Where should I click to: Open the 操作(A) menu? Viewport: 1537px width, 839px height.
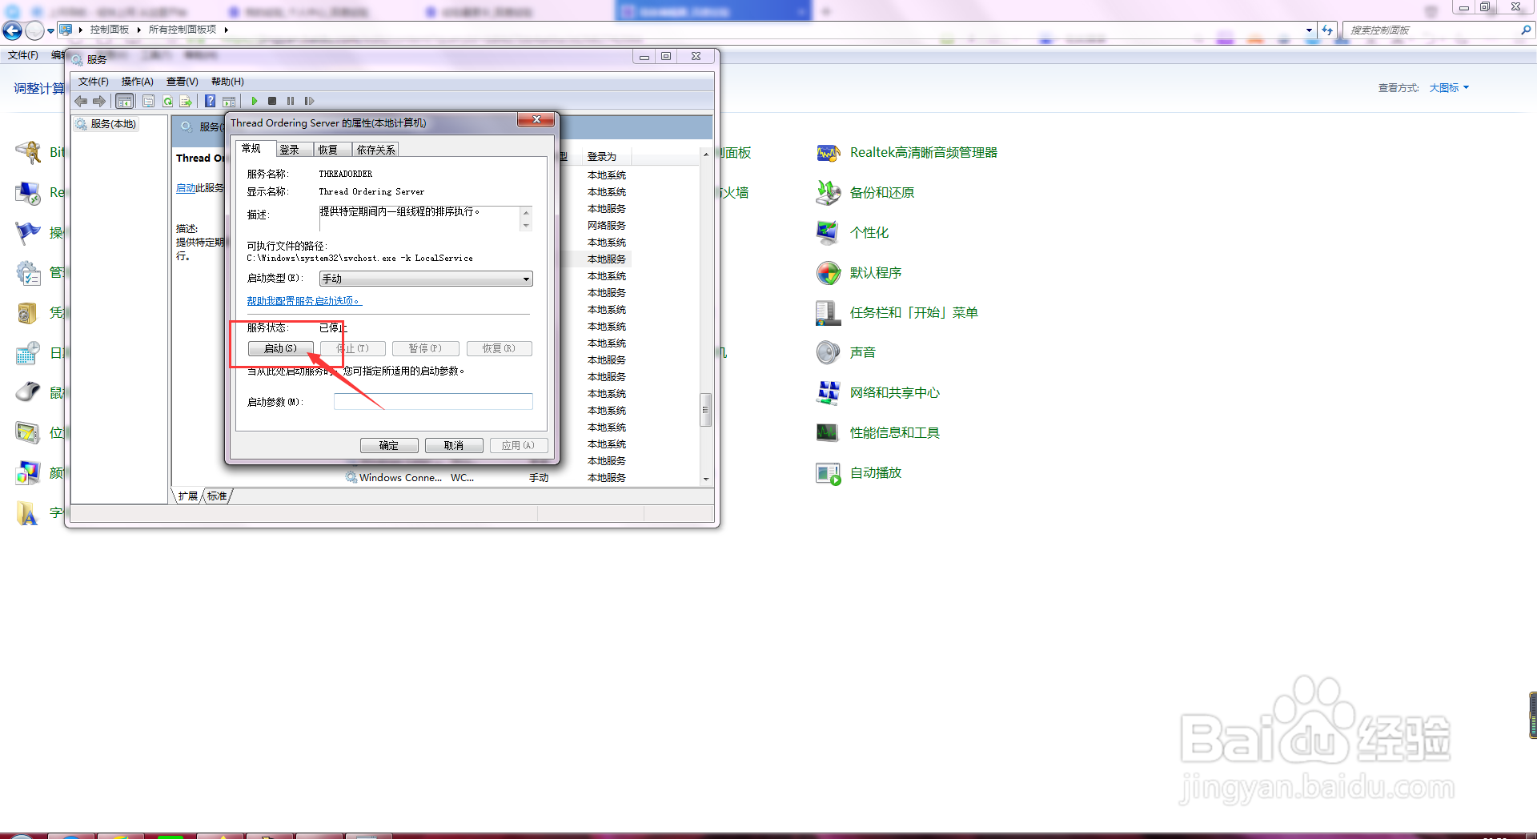pos(137,82)
